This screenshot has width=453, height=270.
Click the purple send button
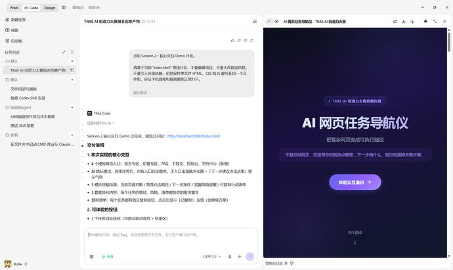coord(250,256)
